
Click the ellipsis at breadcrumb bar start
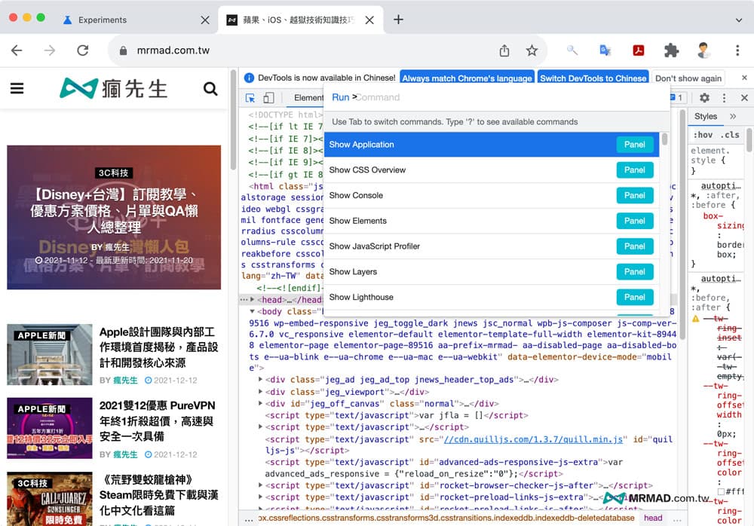249,519
